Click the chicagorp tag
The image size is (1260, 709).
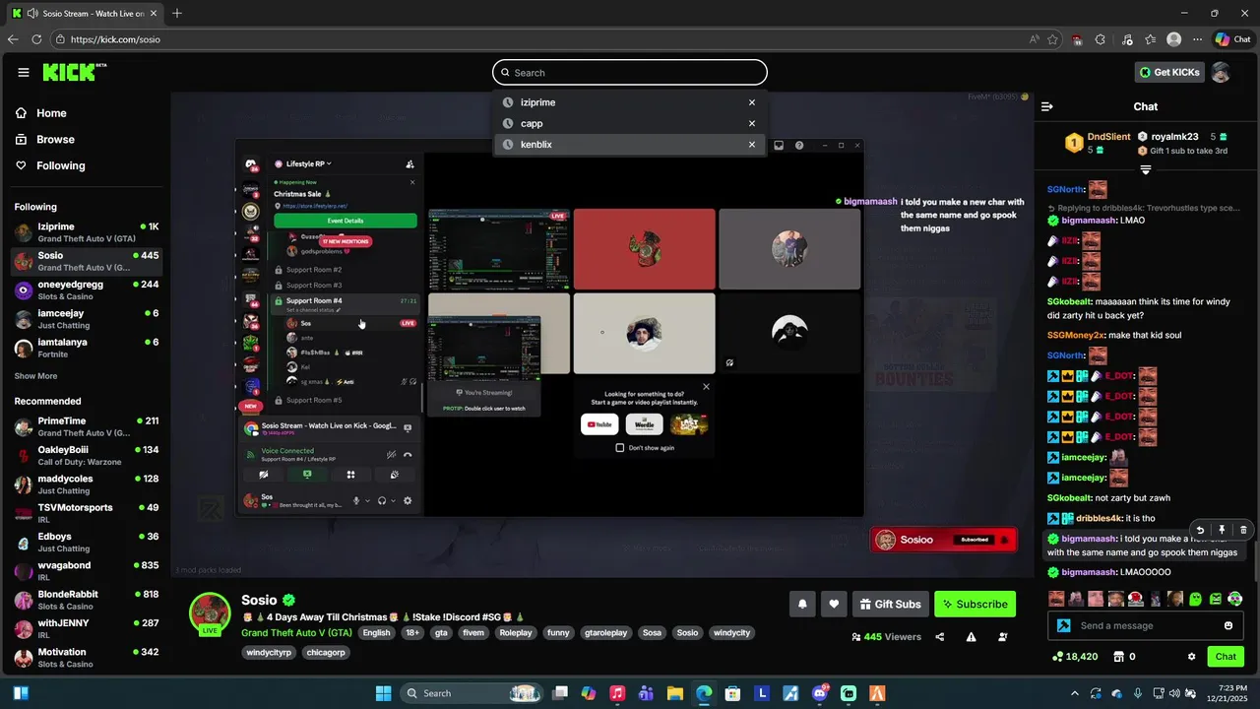tap(326, 653)
